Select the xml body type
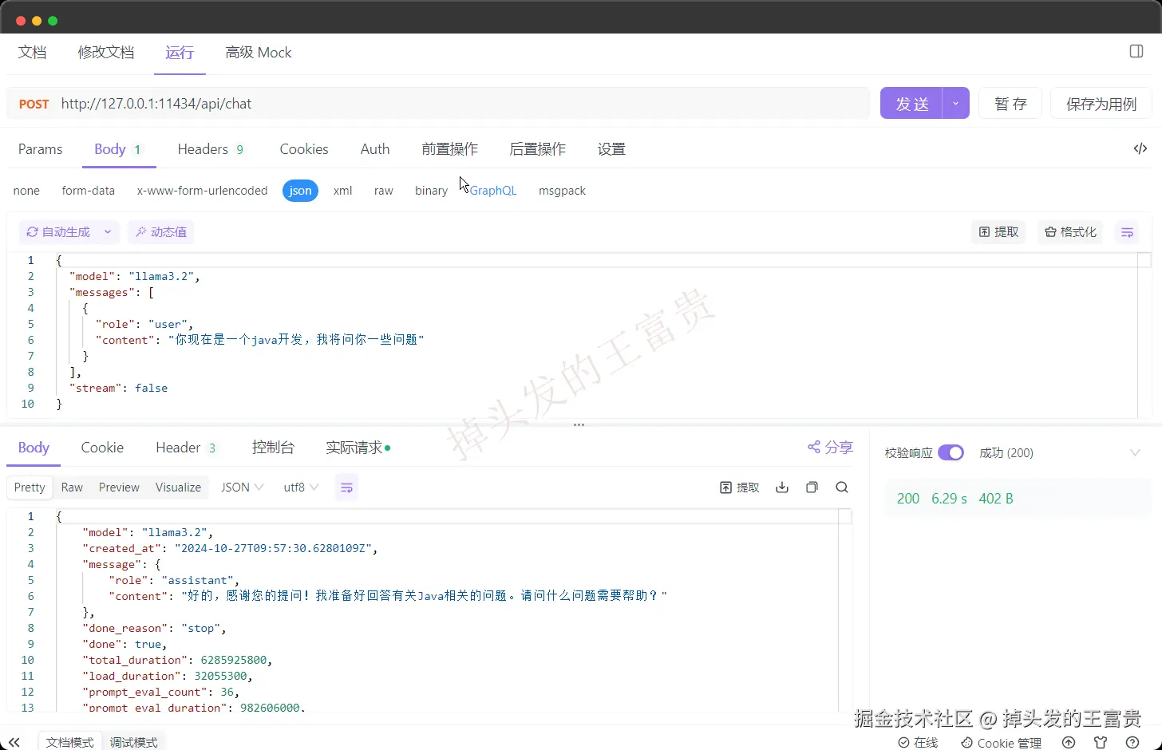The width and height of the screenshot is (1162, 750). coord(343,191)
